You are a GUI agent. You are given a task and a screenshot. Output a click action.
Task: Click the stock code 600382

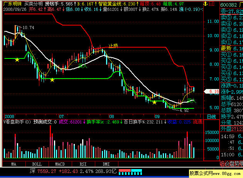228,5
